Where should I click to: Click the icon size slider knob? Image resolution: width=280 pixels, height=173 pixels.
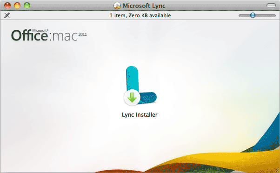click(253, 15)
